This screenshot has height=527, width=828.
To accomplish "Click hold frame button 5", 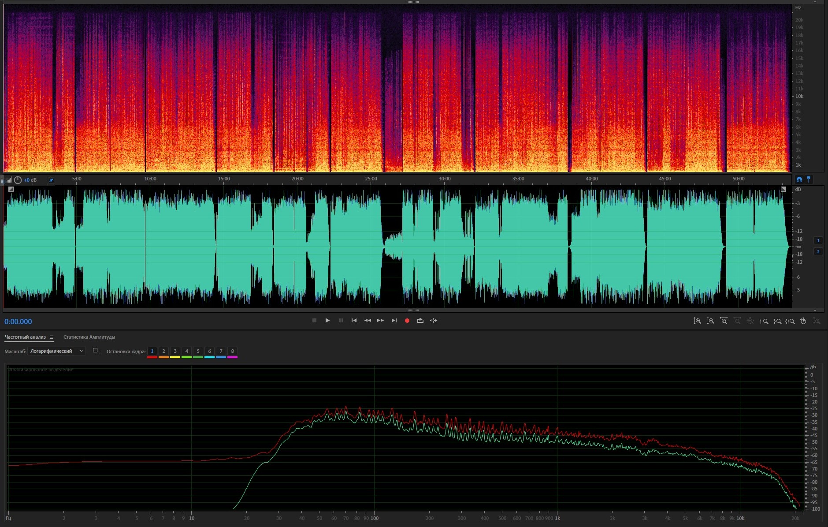I will coord(198,351).
